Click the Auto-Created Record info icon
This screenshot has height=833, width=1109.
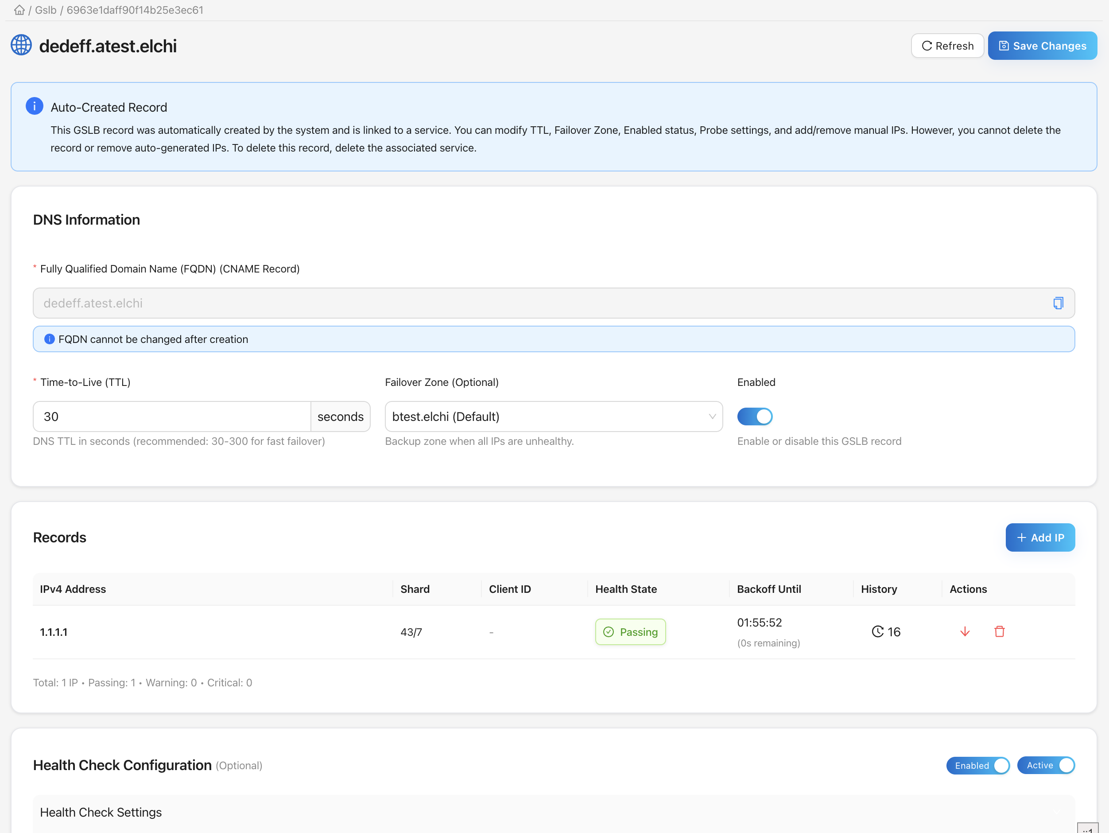pyautogui.click(x=34, y=106)
